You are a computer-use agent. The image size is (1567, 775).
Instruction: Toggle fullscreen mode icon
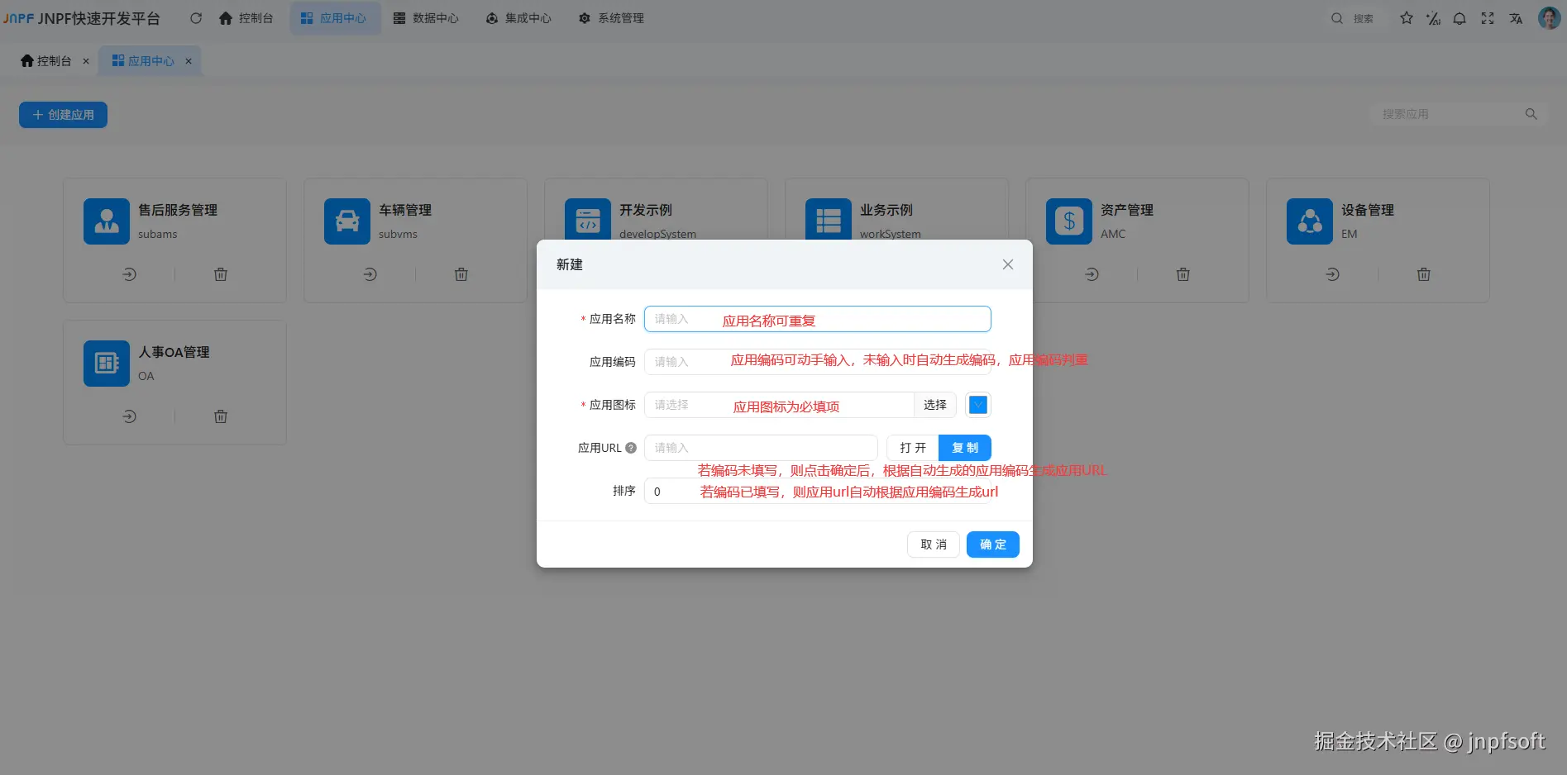[x=1488, y=18]
